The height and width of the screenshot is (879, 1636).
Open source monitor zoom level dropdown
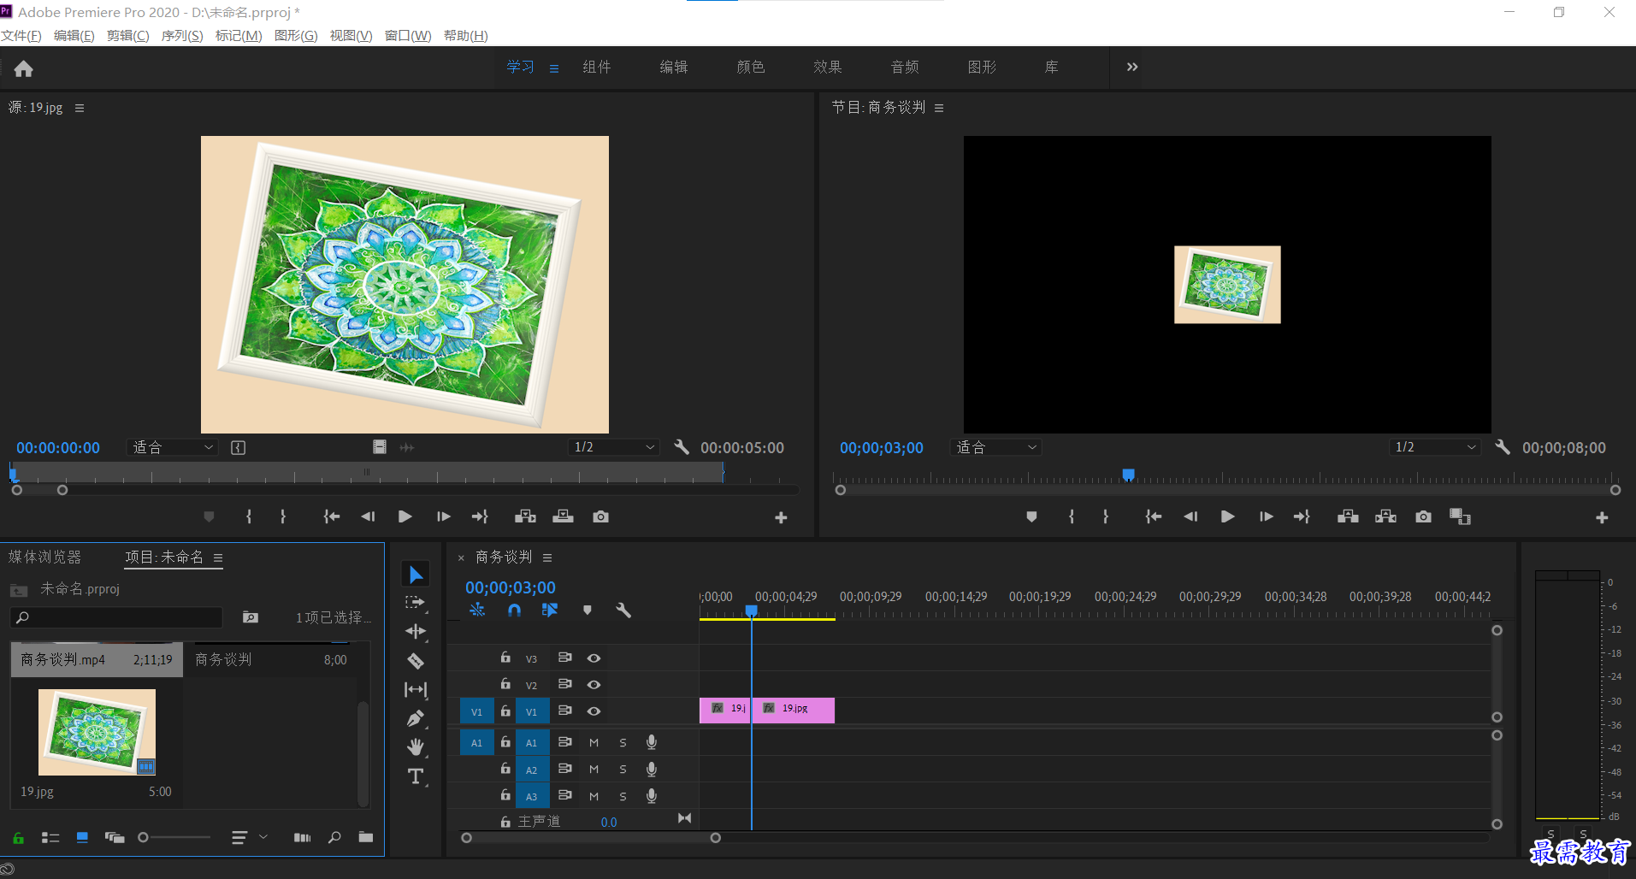[x=173, y=447]
